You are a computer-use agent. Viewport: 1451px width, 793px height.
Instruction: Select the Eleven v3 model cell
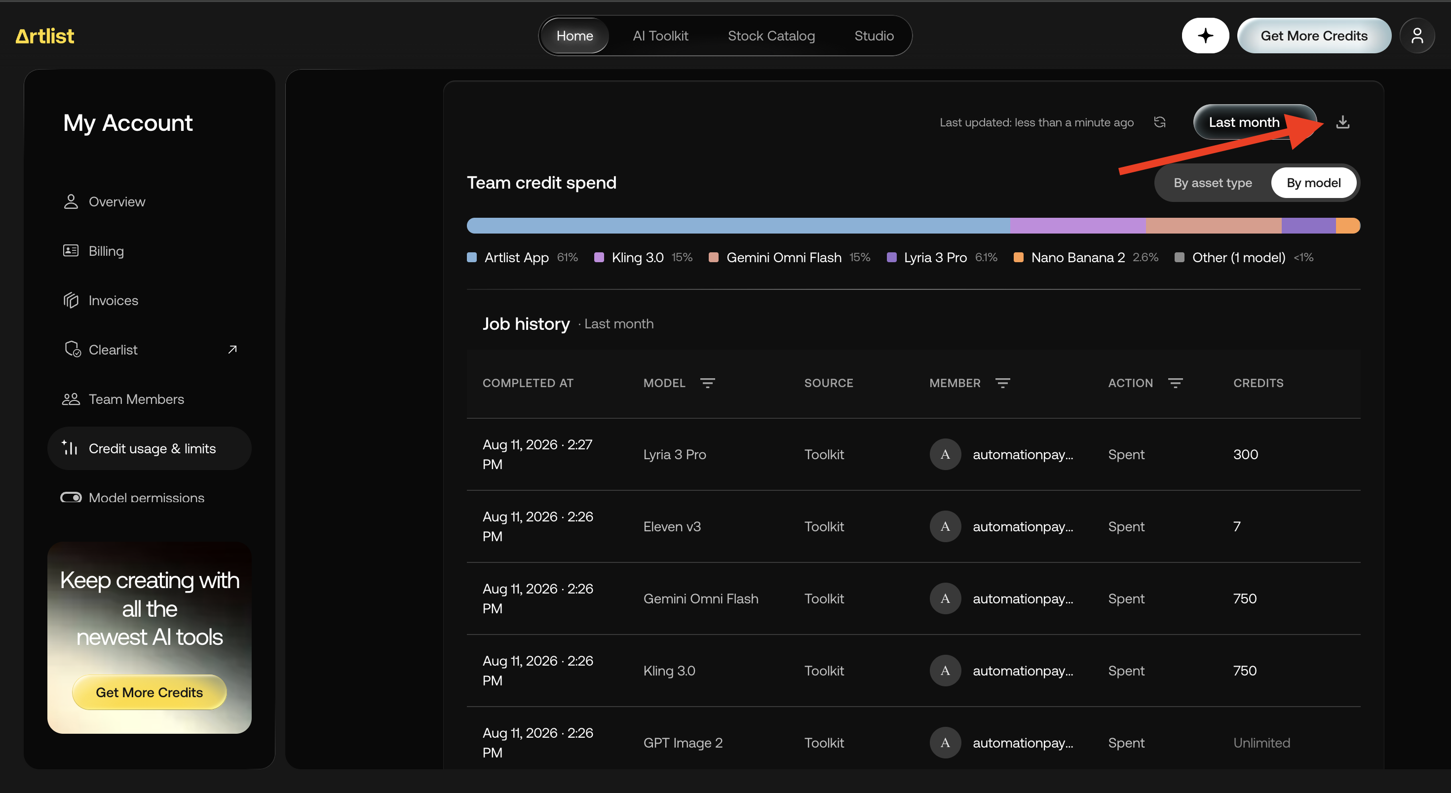coord(672,526)
